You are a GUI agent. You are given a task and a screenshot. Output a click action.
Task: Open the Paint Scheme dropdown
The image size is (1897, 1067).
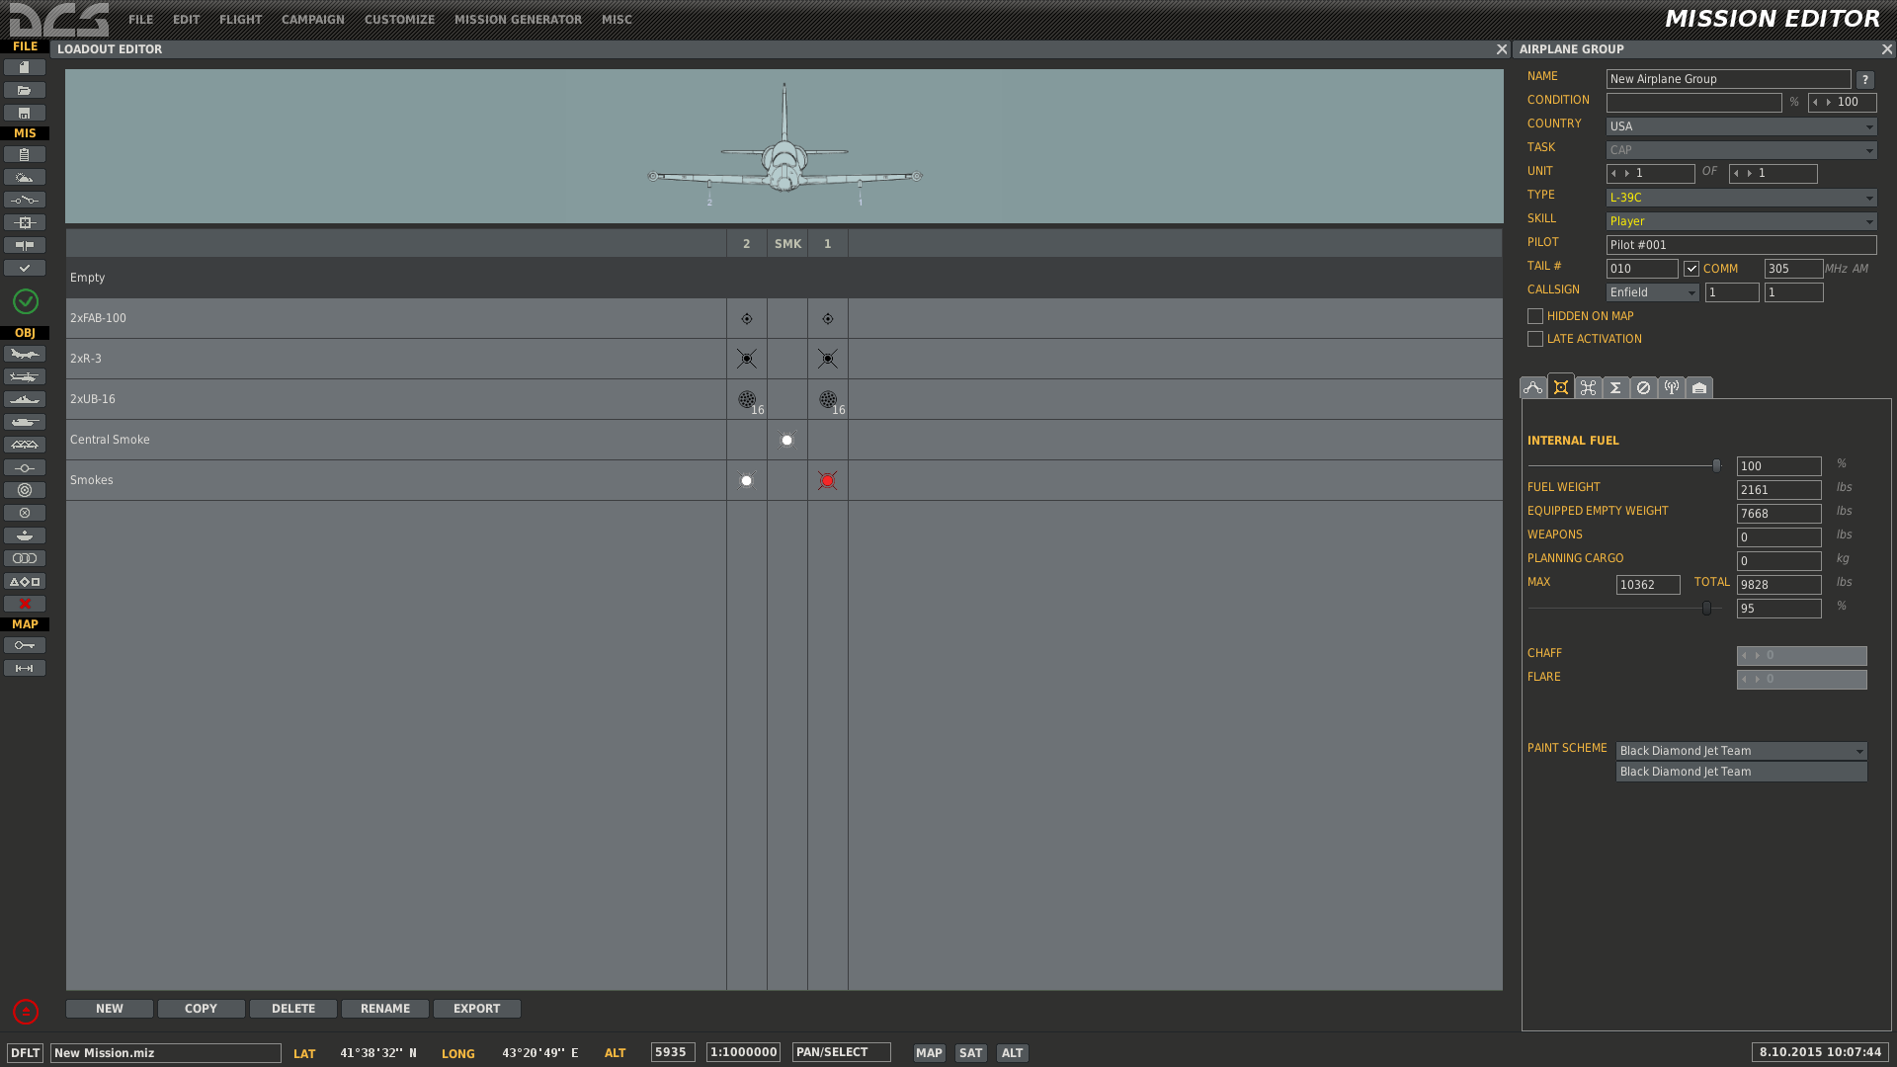[1742, 751]
